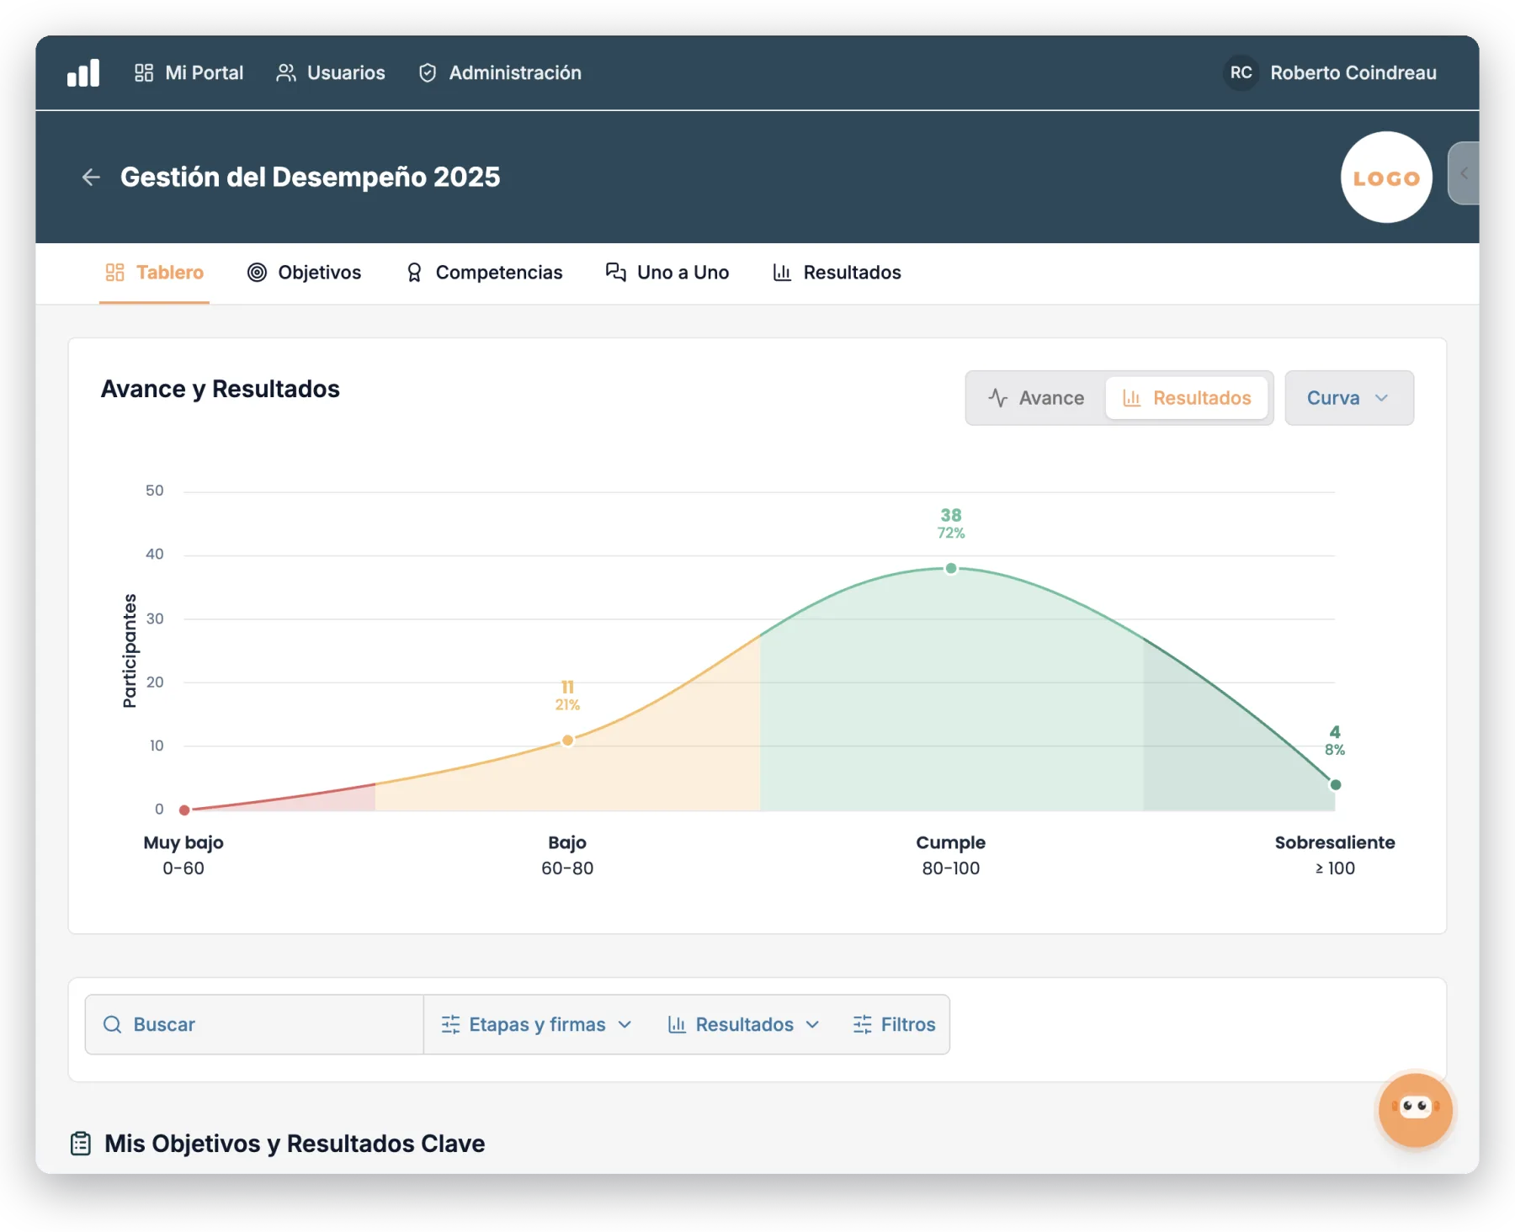The image size is (1515, 1232).
Task: Click the round LOGO image
Action: [x=1386, y=178]
